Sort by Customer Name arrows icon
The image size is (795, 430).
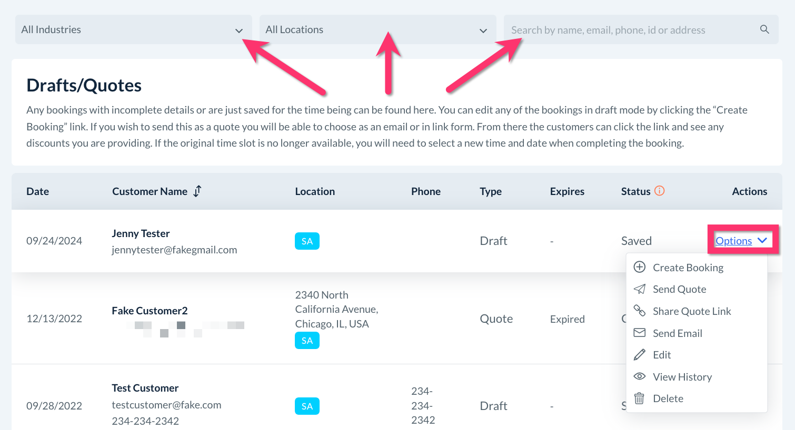click(x=197, y=191)
